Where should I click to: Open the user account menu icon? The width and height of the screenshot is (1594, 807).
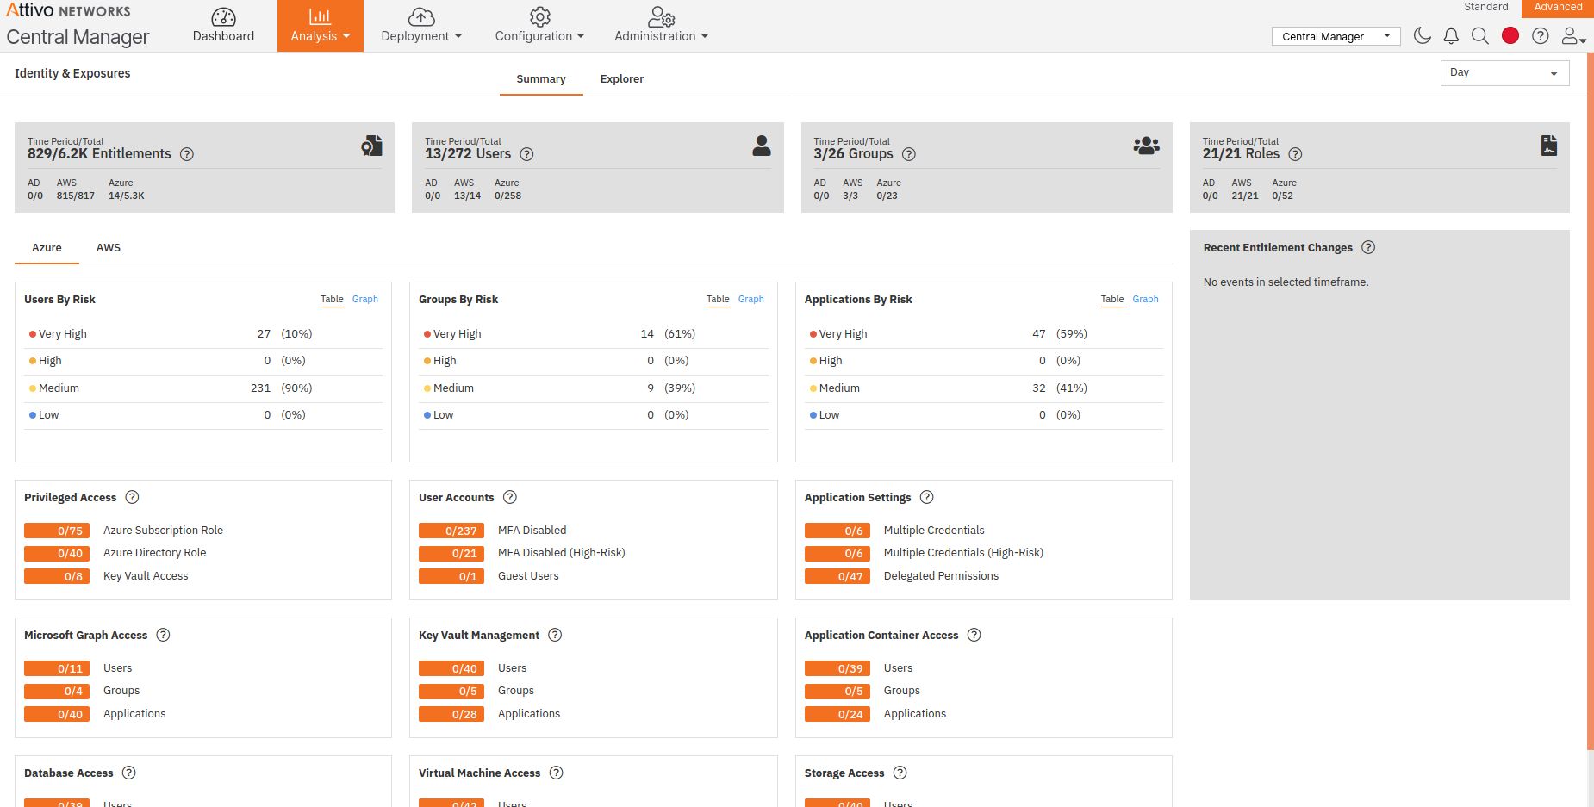coord(1573,35)
